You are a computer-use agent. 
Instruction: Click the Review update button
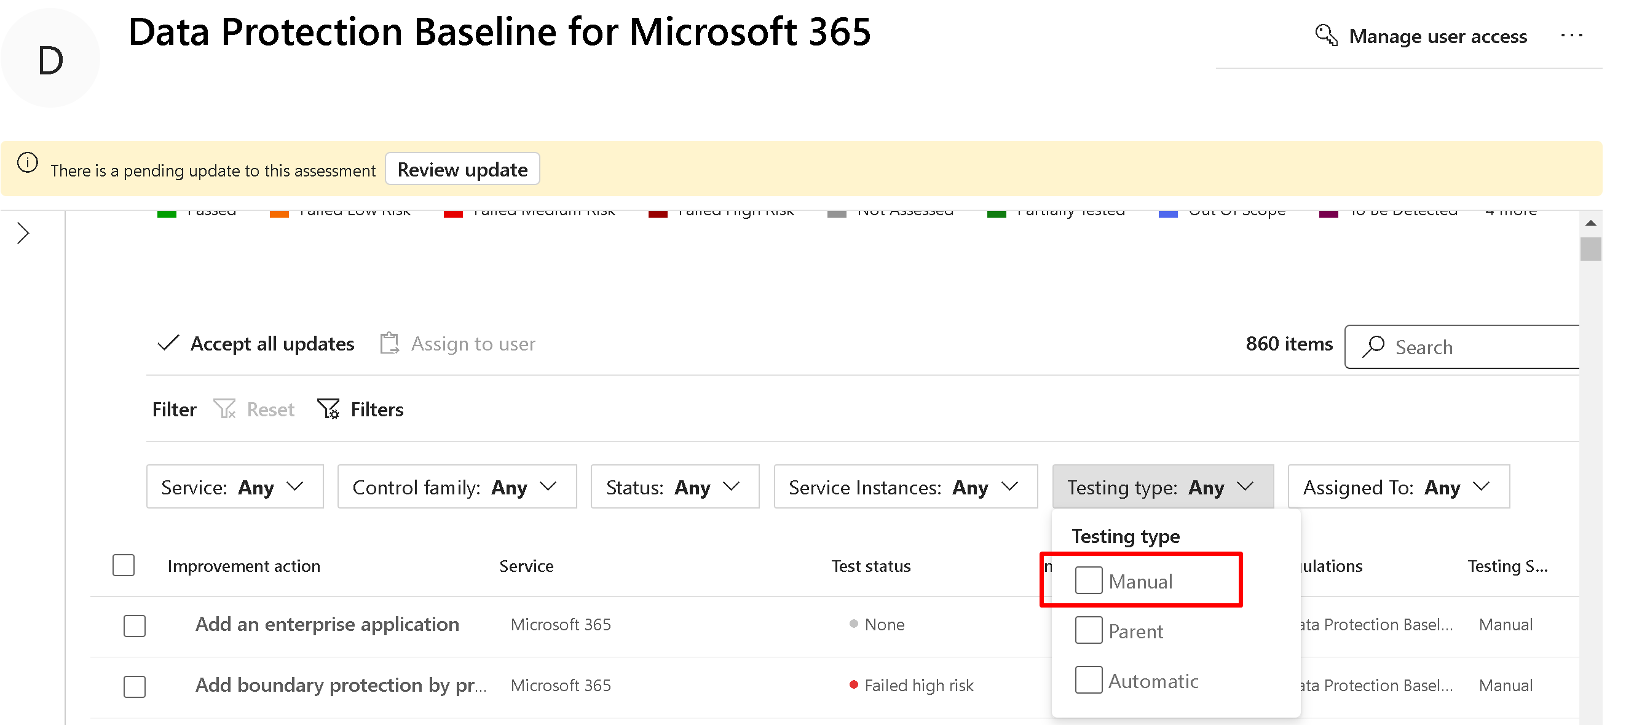point(462,169)
